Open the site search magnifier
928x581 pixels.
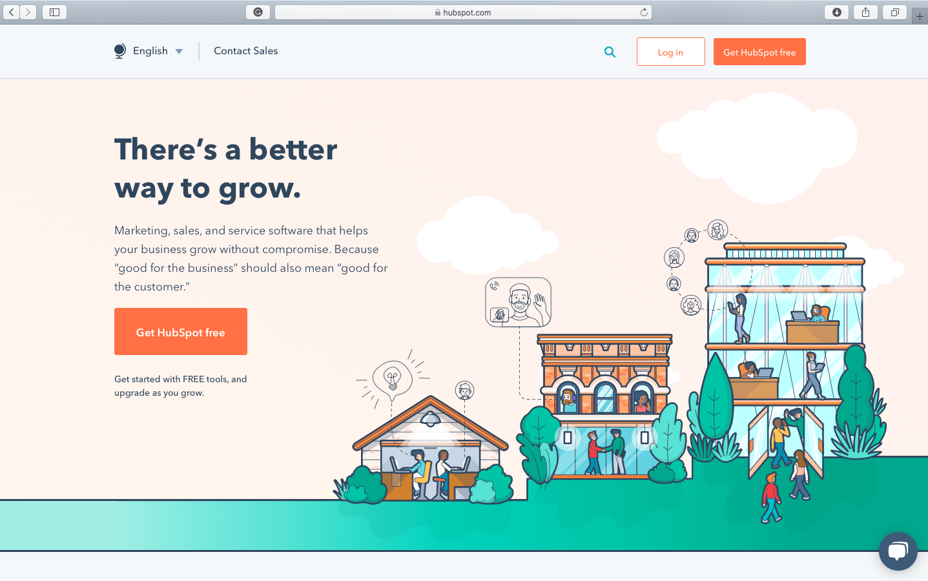pos(610,52)
